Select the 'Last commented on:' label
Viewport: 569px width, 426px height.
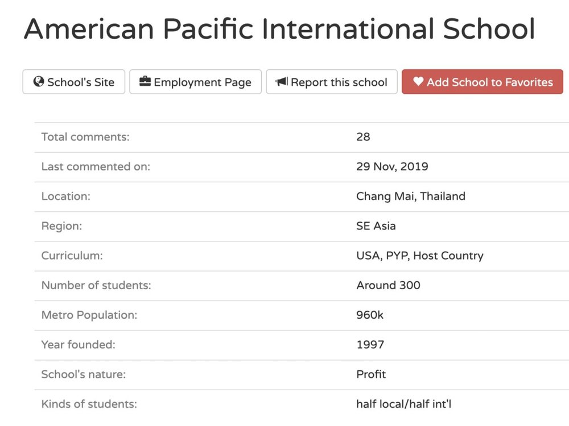tap(96, 166)
